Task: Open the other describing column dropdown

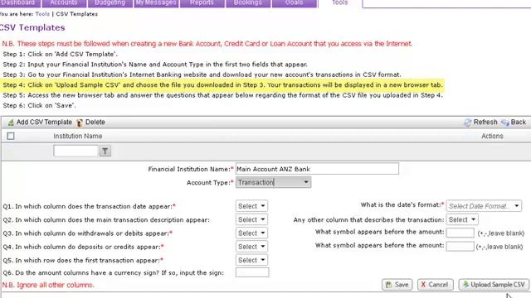Action: click(x=462, y=219)
